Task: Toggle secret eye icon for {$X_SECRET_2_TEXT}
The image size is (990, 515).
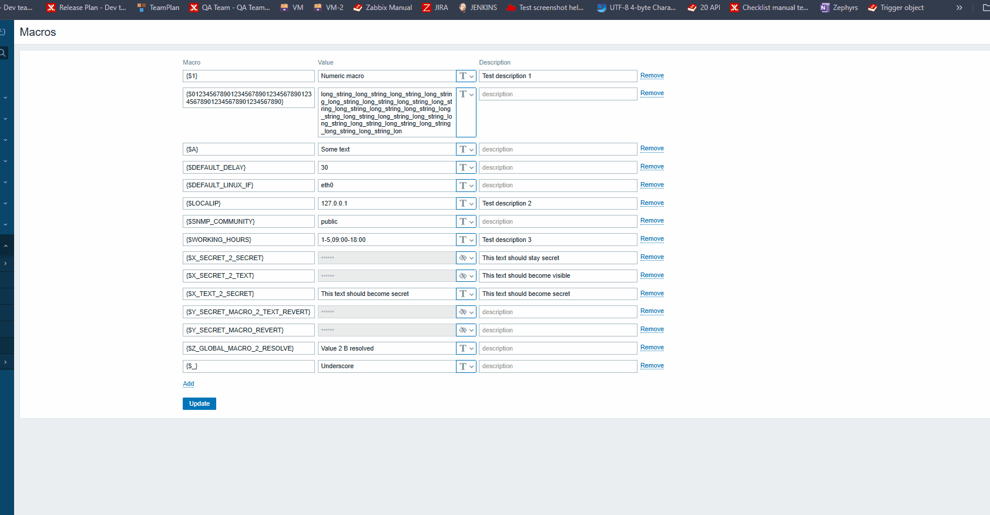Action: [x=466, y=276]
